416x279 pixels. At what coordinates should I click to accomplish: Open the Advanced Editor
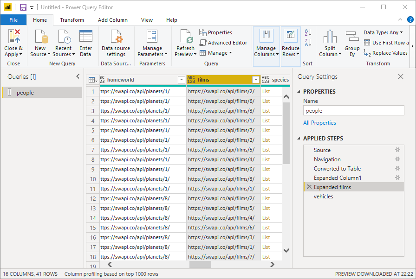click(227, 42)
